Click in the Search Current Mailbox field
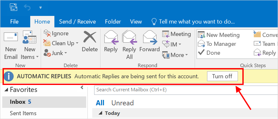Image resolution: width=278 pixels, height=119 pixels. [186, 90]
